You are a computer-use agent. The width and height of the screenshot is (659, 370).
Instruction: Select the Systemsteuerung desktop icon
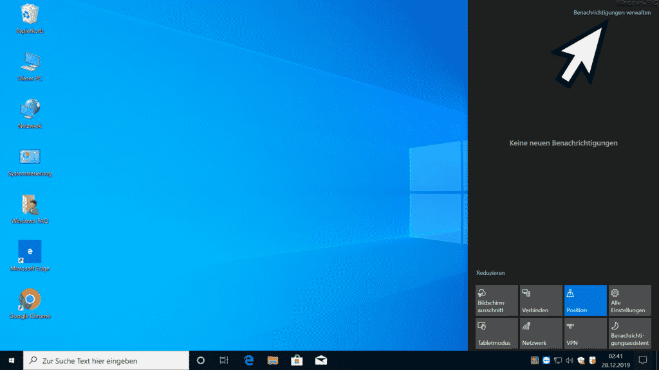pos(30,161)
